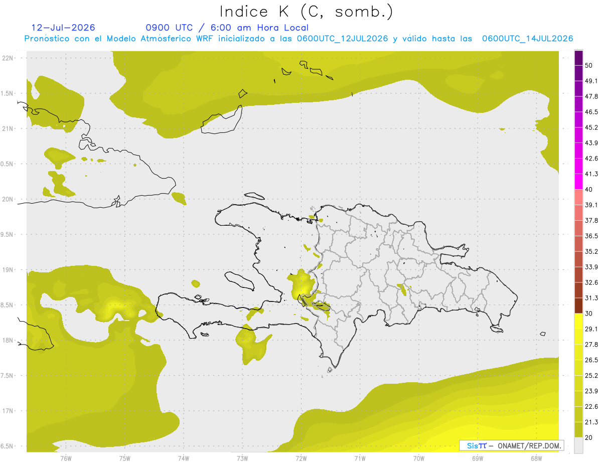Click the colorbar value '23.9'
The image size is (602, 465).
[x=591, y=391]
